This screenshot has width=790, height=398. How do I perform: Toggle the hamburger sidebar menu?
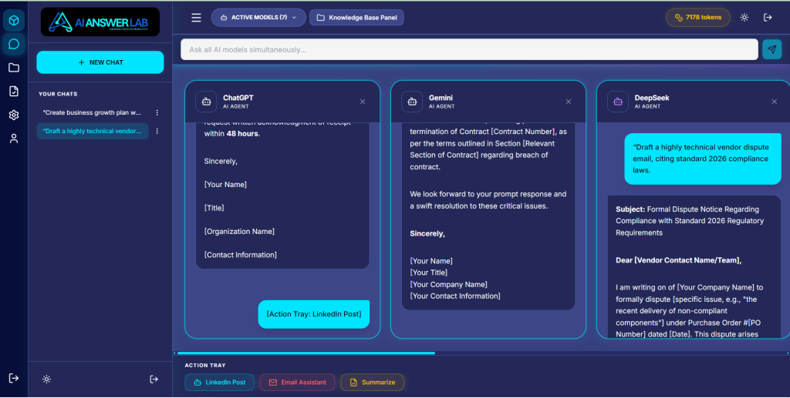[x=197, y=18]
